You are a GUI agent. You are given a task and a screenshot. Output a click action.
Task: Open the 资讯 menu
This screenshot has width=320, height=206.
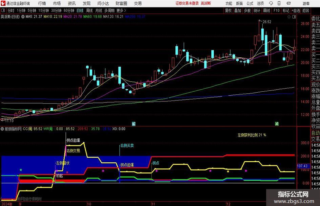click(x=72, y=3)
